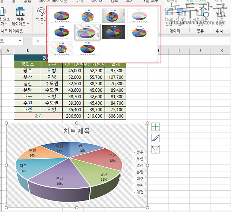Open the chart styles paintbrush button
This screenshot has width=231, height=212.
tap(156, 138)
